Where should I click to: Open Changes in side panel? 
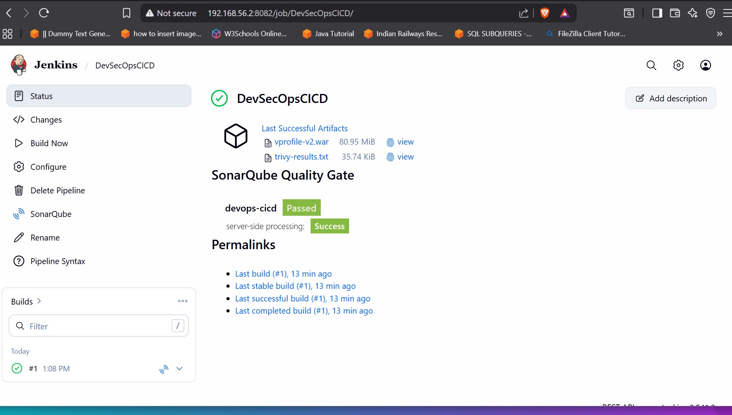pos(99,119)
